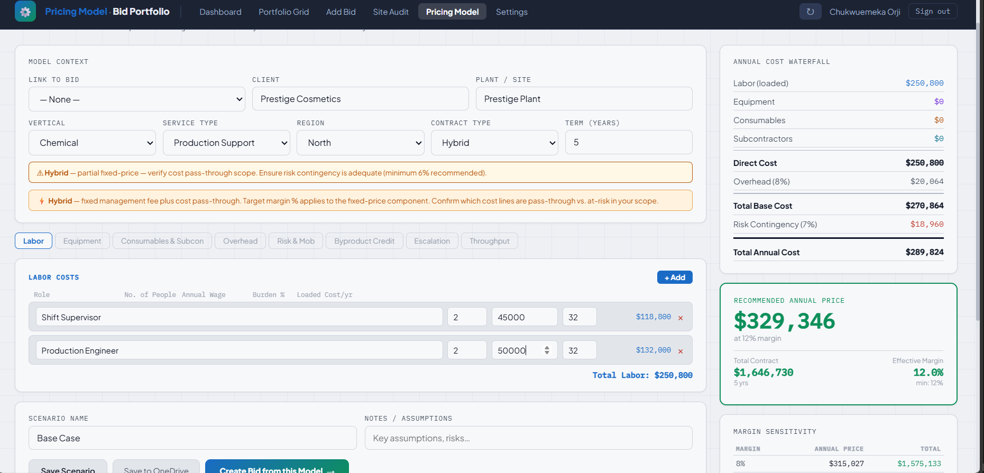Add a new labor cost row
984x473 pixels.
[x=674, y=277]
